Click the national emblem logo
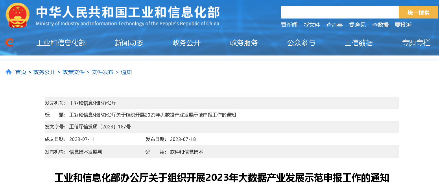The image size is (439, 191). point(17,15)
